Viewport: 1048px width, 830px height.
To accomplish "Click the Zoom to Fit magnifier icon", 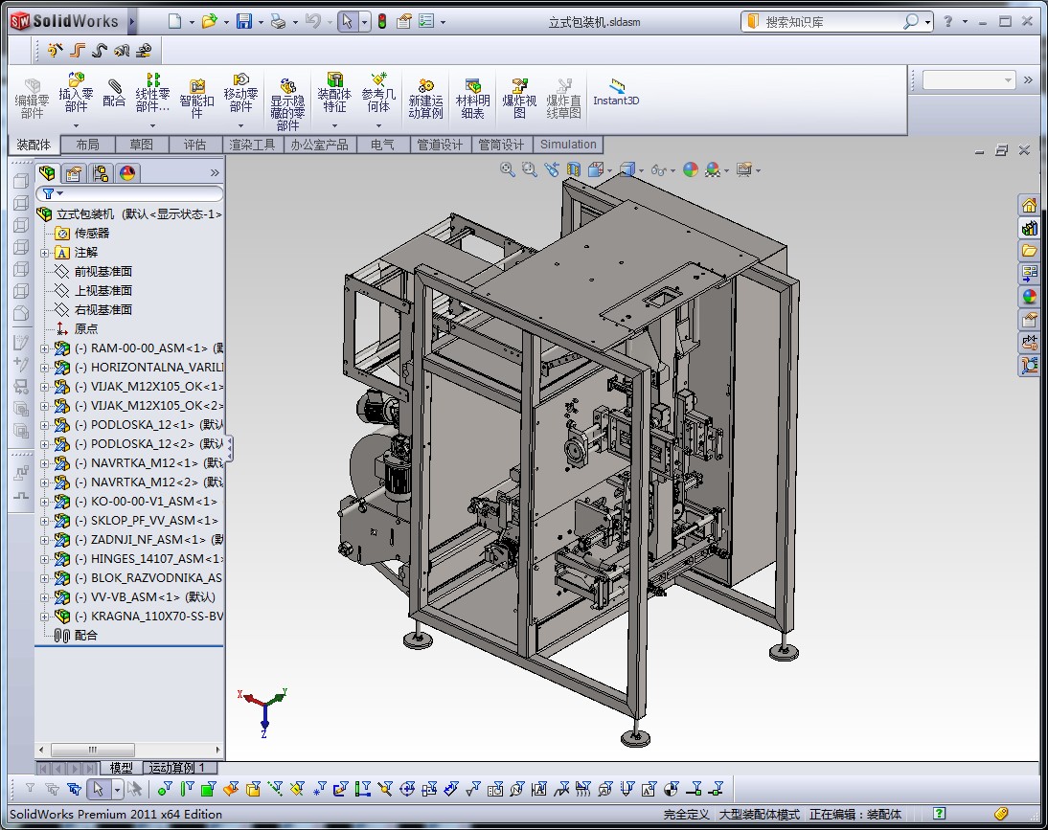I will 507,169.
